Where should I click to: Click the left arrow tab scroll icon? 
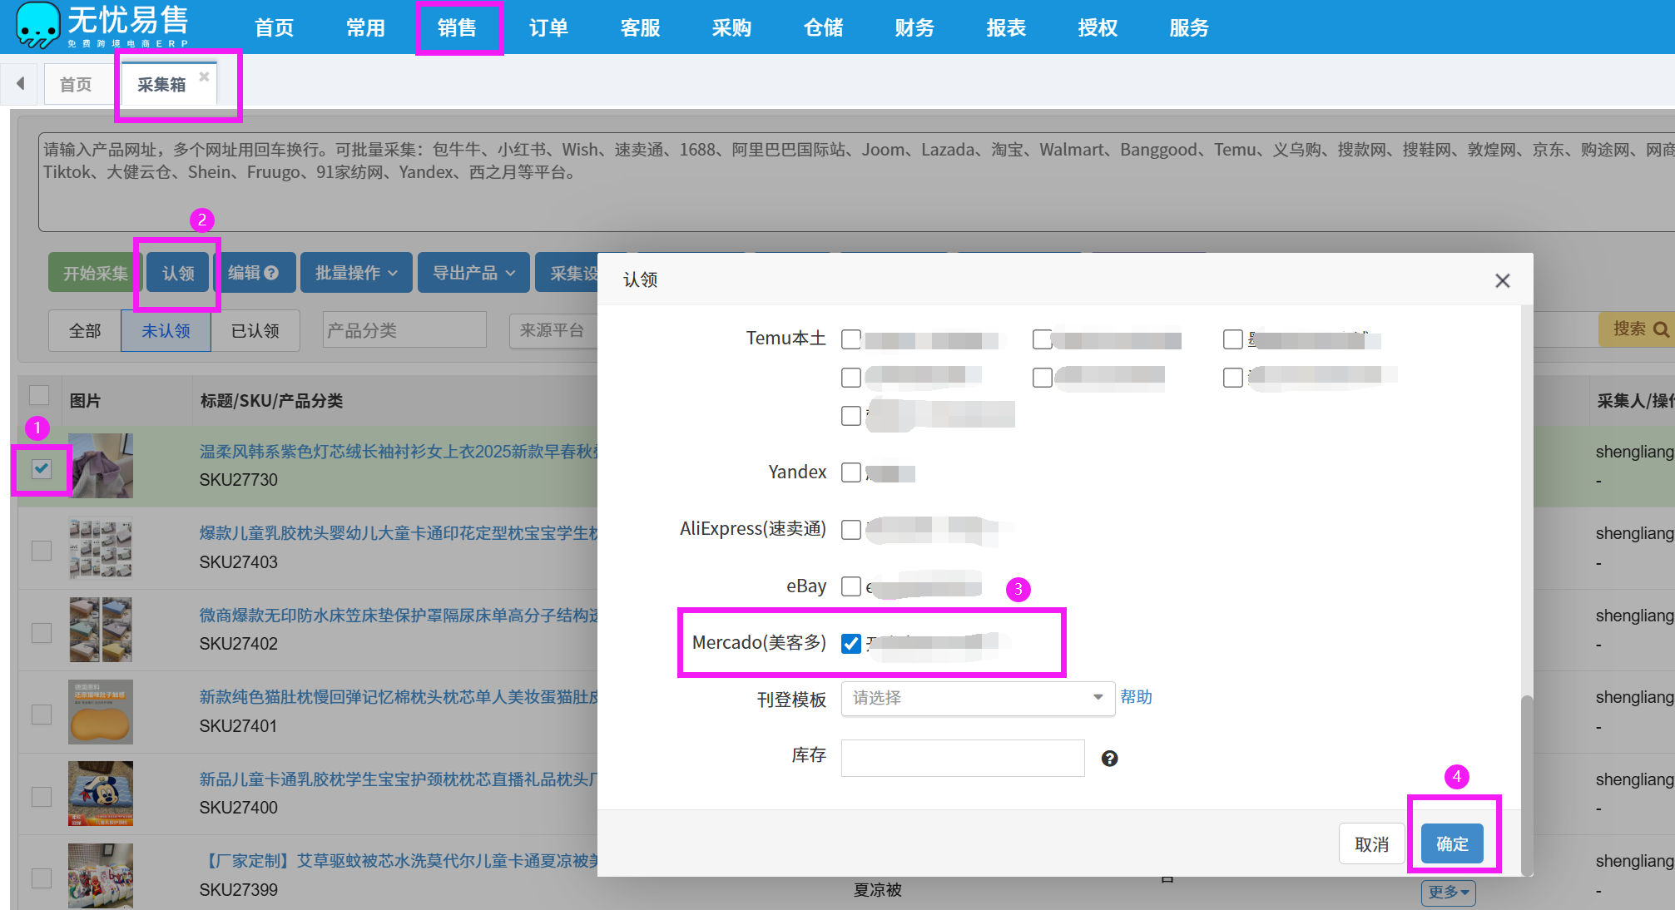[20, 83]
